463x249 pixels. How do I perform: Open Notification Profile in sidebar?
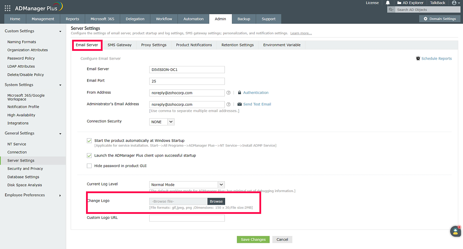(x=23, y=107)
